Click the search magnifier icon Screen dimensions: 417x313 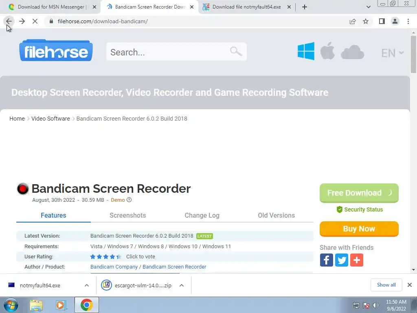click(x=236, y=51)
